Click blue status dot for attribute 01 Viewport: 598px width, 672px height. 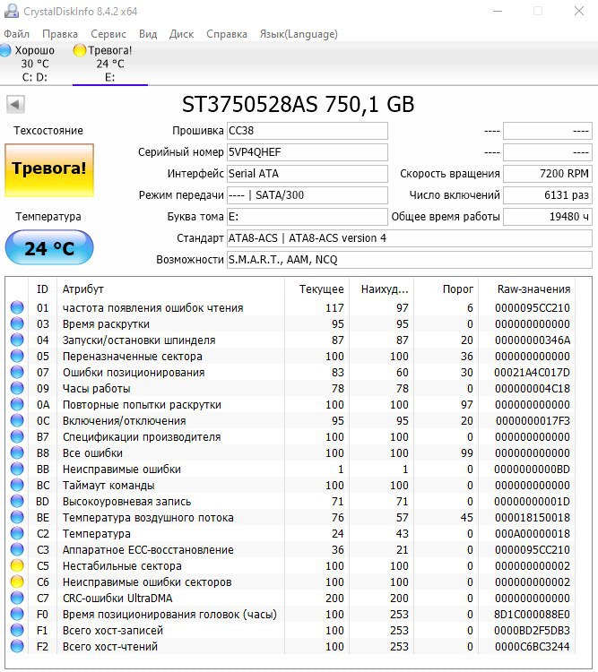[17, 307]
